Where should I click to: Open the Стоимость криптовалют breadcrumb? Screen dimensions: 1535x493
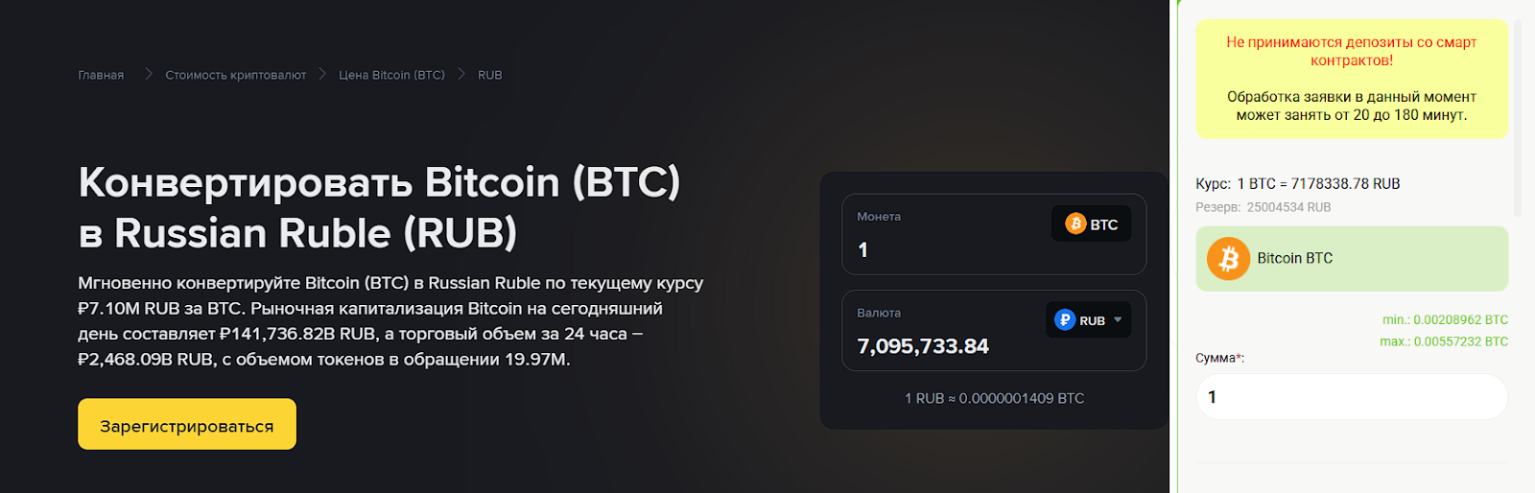click(235, 75)
